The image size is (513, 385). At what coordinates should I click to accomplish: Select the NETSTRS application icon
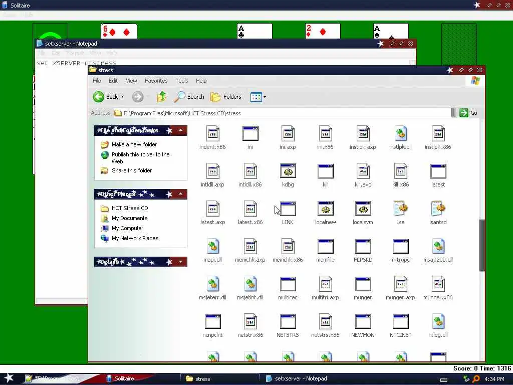point(288,322)
